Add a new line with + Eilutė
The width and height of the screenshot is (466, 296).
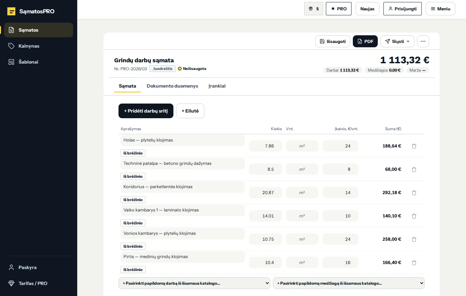[190, 111]
